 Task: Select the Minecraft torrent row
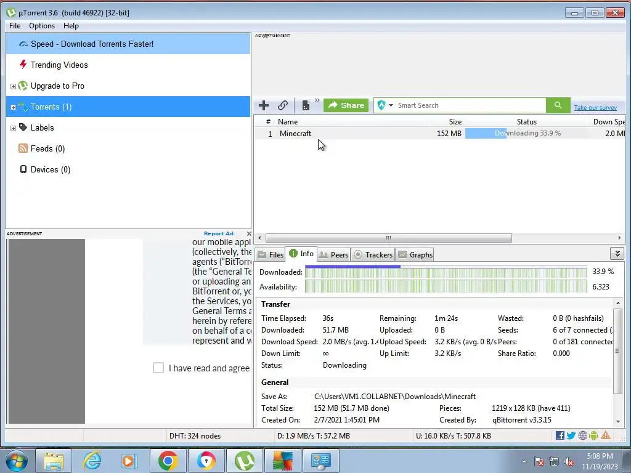(440, 133)
